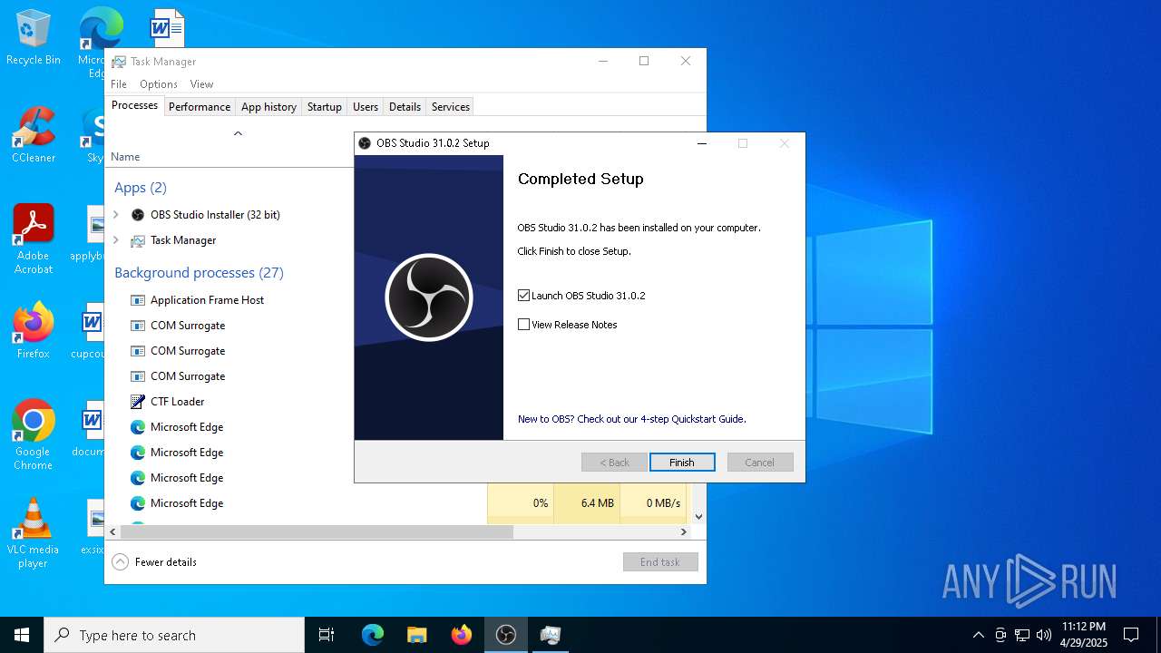Select the Application Frame Host process icon
Screen dimensions: 1161x653
pos(138,300)
